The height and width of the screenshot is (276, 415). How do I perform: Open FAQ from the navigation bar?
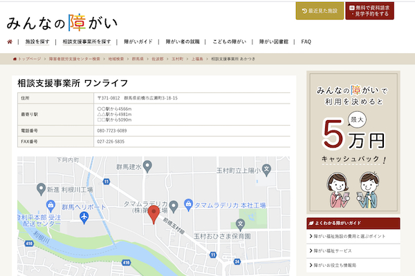(306, 42)
